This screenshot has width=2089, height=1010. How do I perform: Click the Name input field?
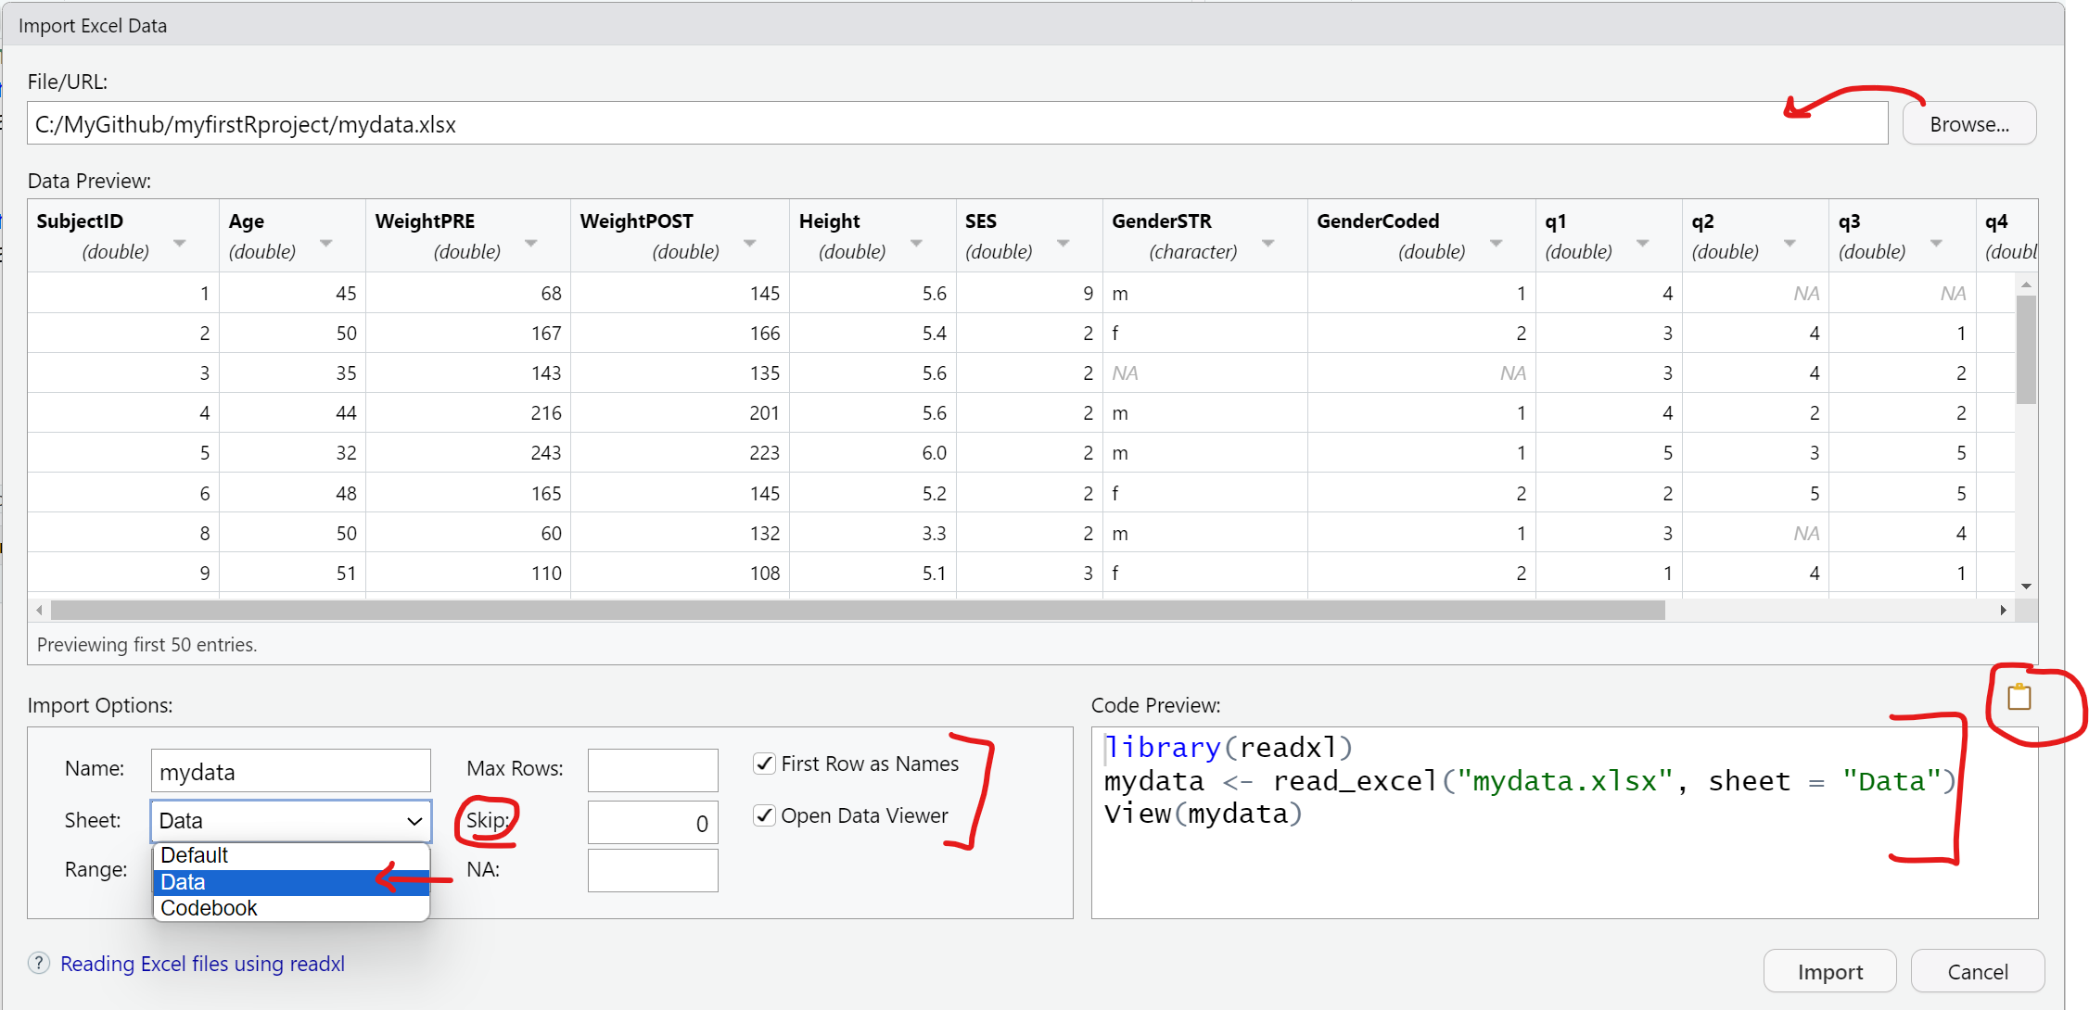290,771
